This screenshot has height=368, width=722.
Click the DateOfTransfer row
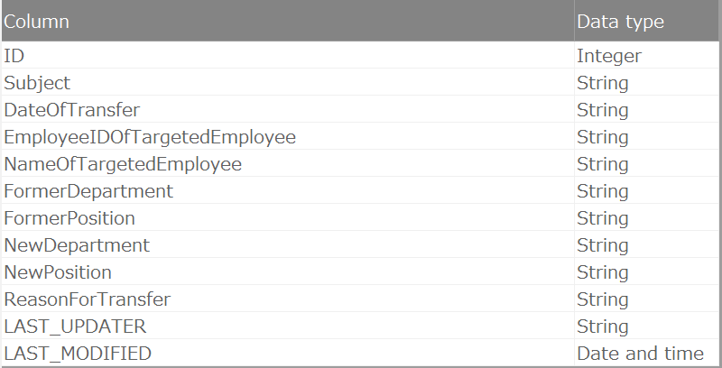[x=72, y=110]
